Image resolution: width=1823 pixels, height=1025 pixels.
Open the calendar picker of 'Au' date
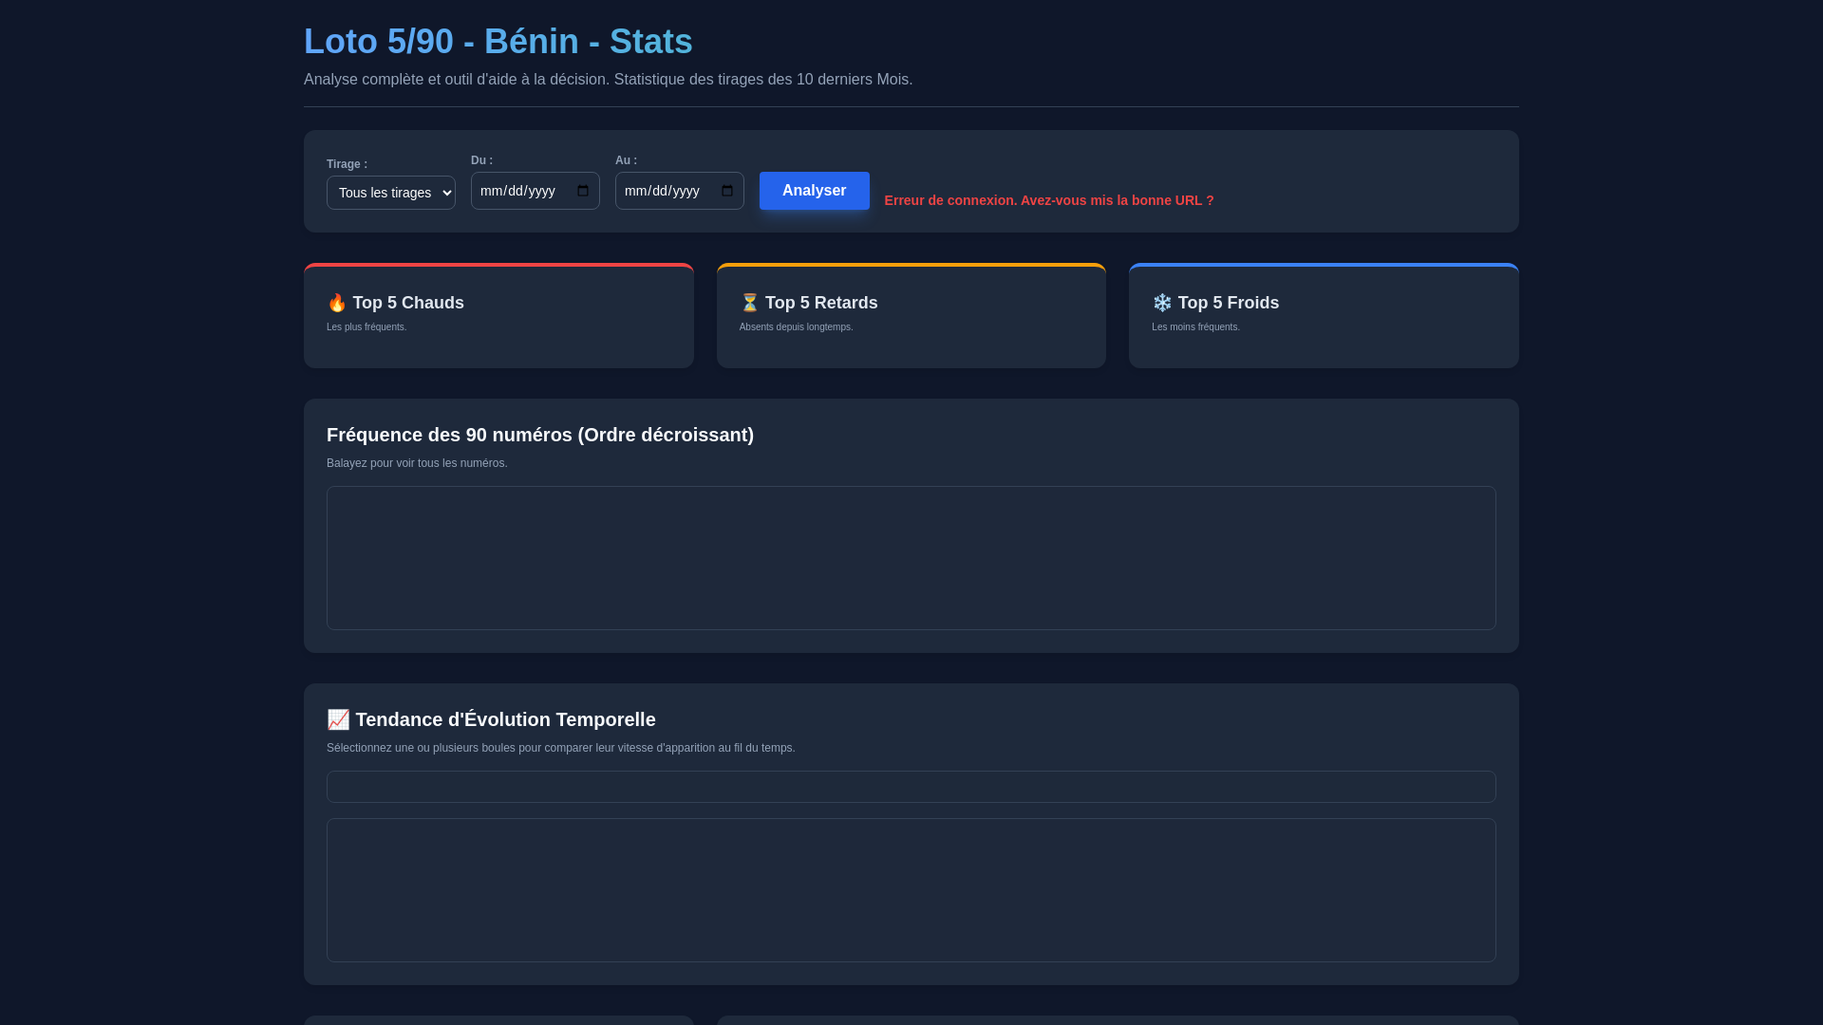coord(727,191)
